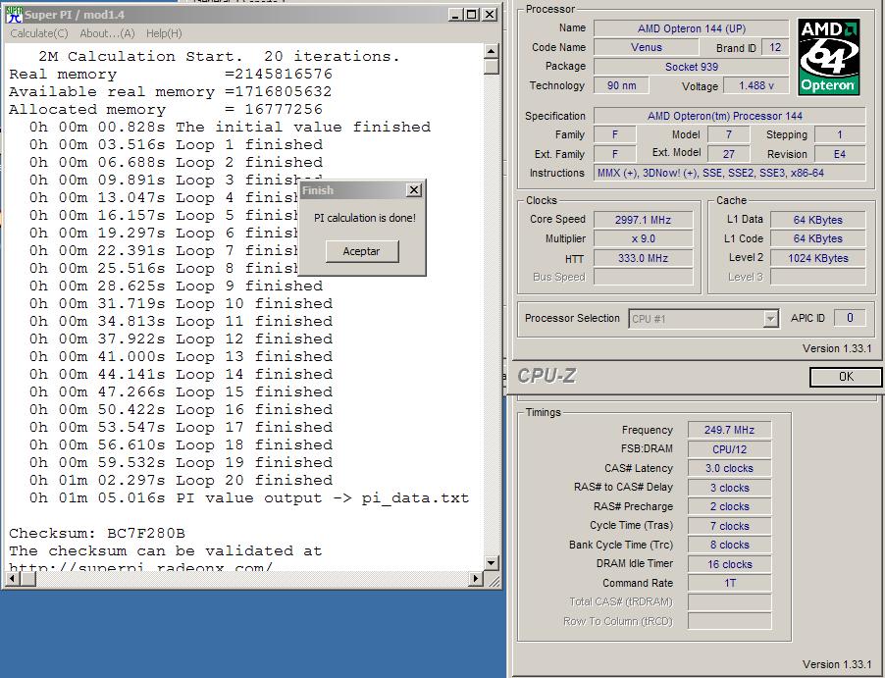The height and width of the screenshot is (678, 885).
Task: Expand the Processor Selection CPU #1 dropdown
Action: pyautogui.click(x=770, y=319)
